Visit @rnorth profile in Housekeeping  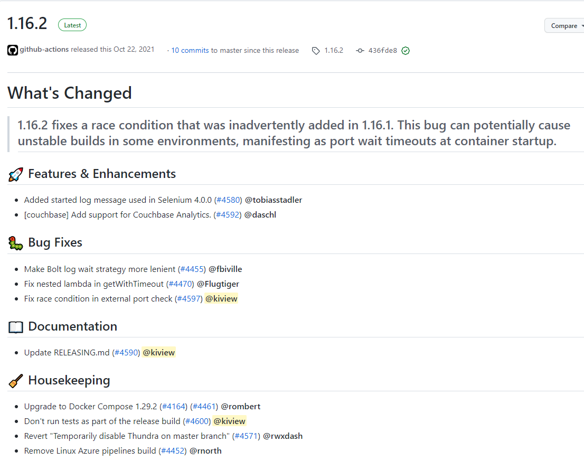point(205,450)
